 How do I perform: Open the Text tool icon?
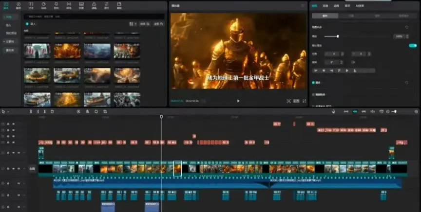pos(31,5)
